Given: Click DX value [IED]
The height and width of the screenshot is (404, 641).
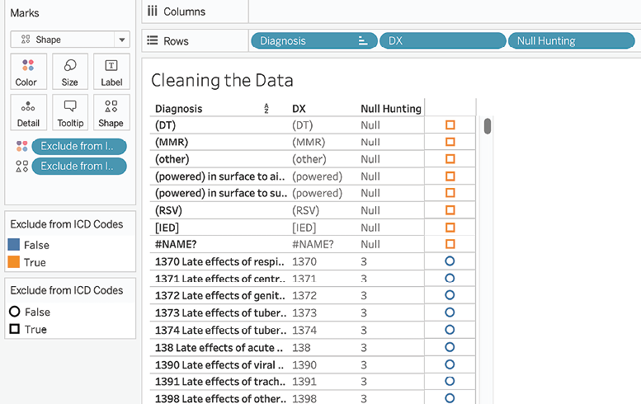Looking at the screenshot, I should pos(304,228).
